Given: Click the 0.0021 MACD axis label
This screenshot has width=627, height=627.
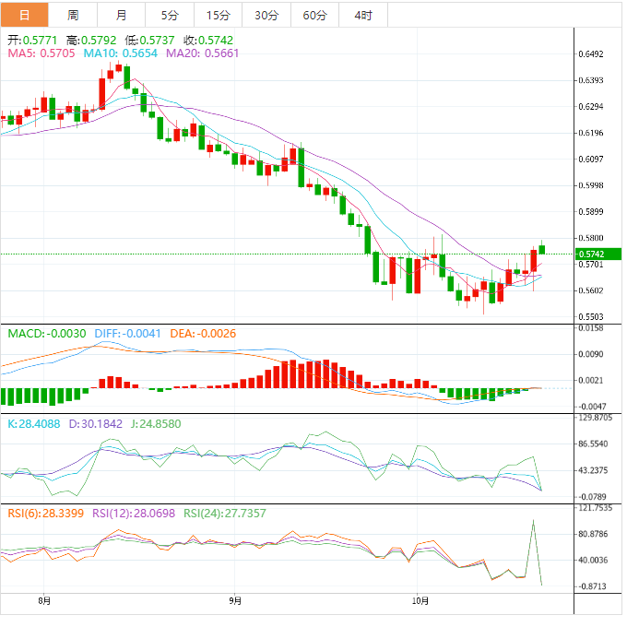Looking at the screenshot, I should [591, 380].
